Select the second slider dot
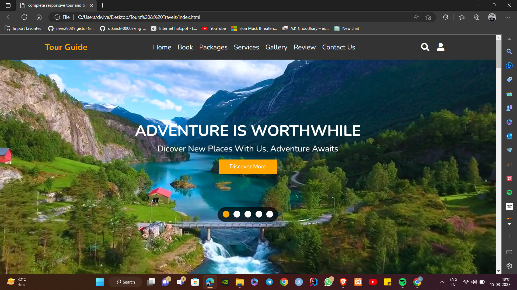Screen dimensions: 517x290 (x=237, y=214)
